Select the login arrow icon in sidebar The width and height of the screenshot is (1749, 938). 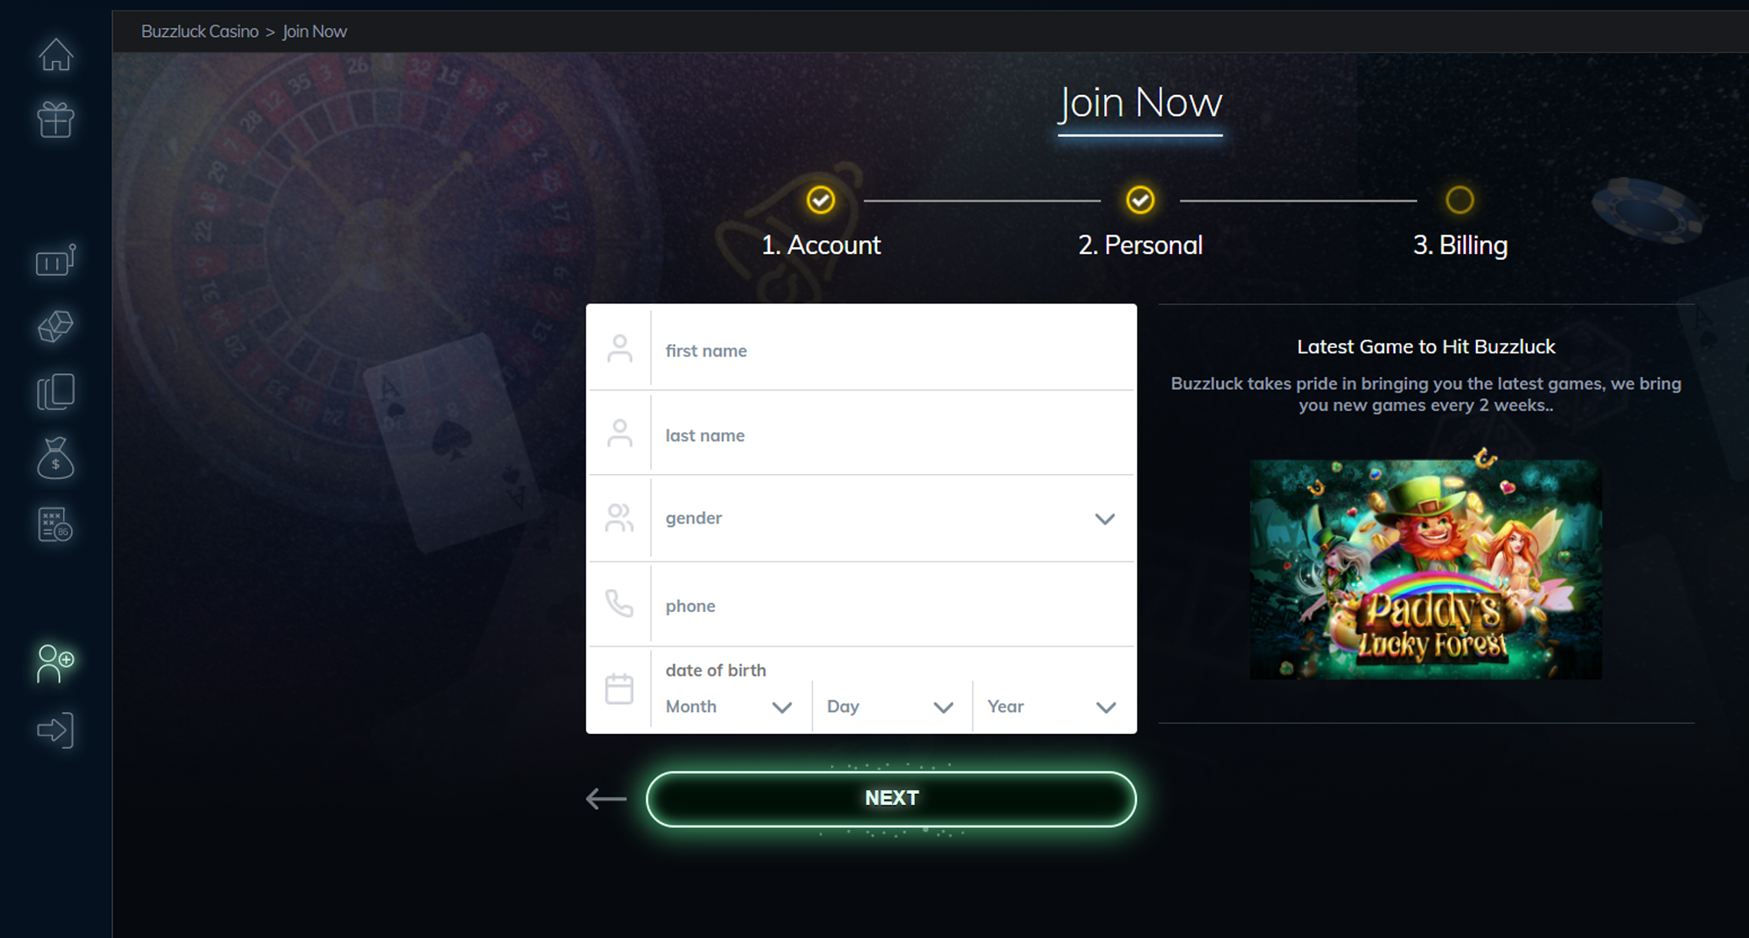pyautogui.click(x=55, y=729)
